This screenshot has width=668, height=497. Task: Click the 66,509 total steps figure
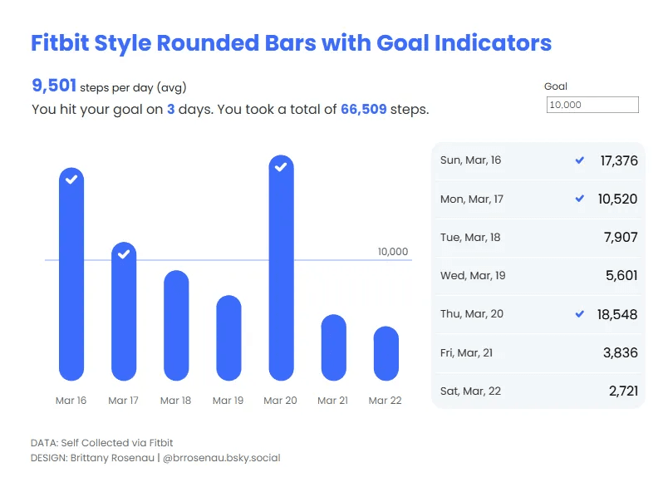(x=363, y=109)
